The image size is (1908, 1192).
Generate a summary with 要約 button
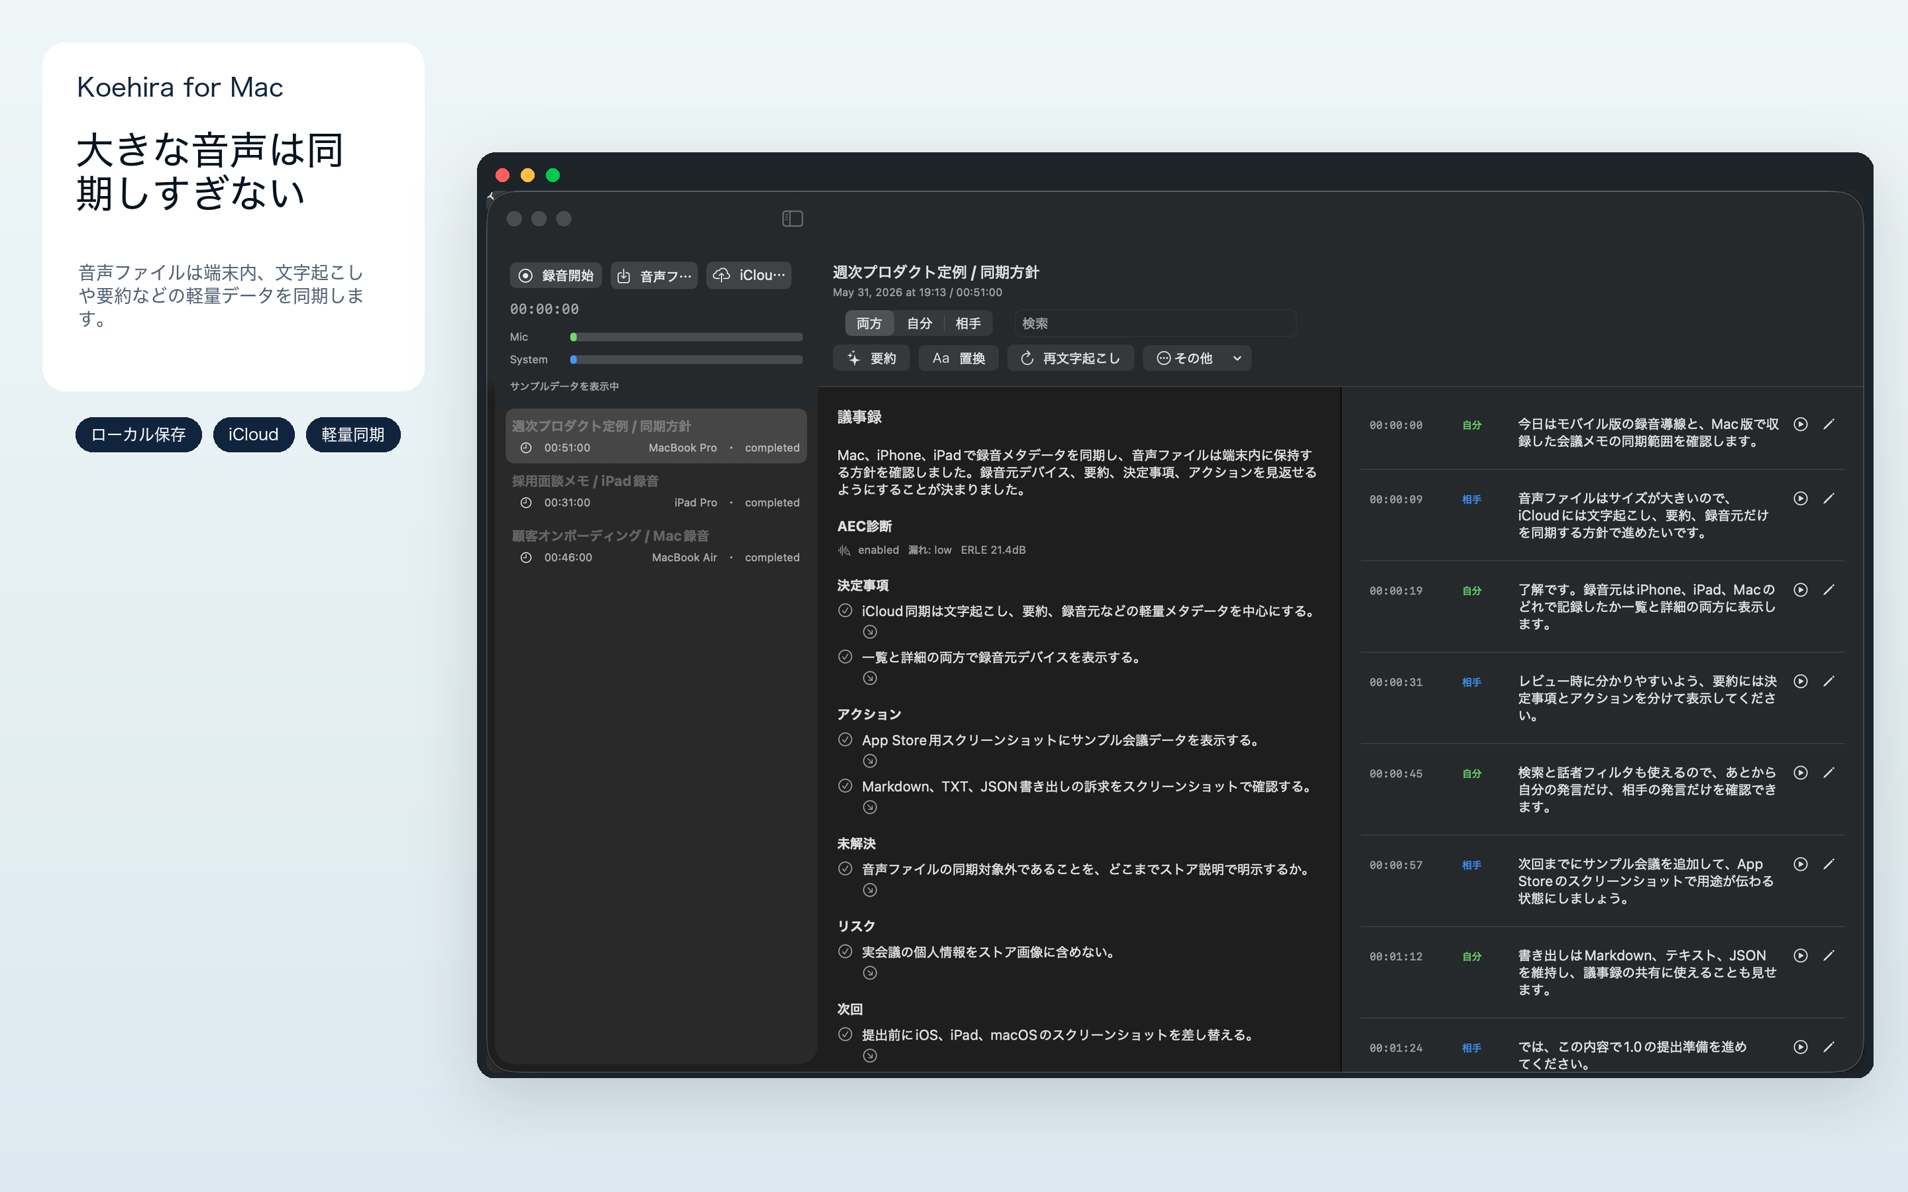[871, 358]
